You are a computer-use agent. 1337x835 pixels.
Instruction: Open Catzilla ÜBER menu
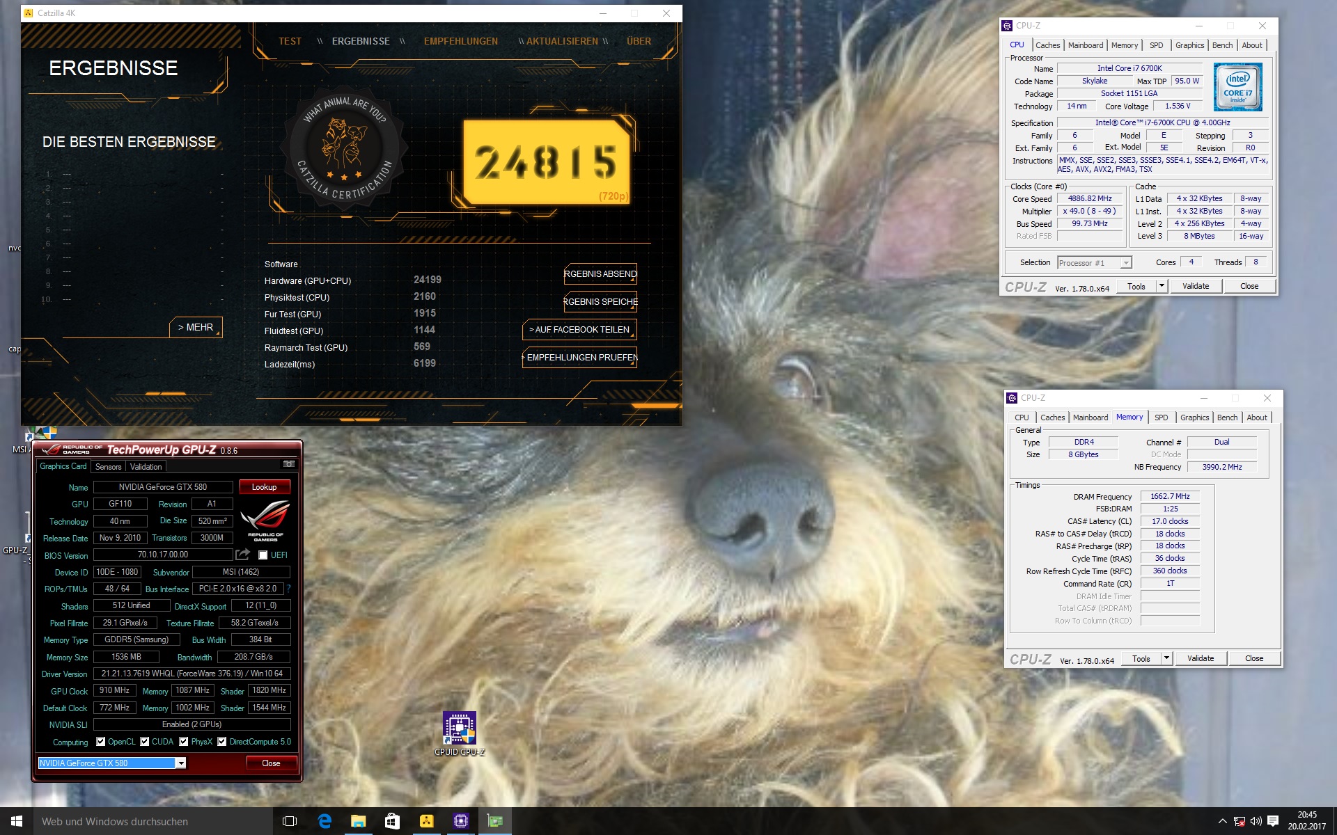click(639, 41)
